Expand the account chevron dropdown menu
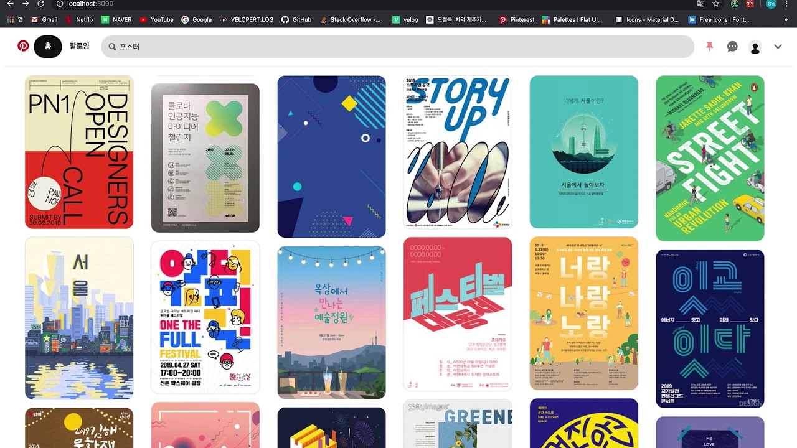This screenshot has width=797, height=448. point(778,47)
